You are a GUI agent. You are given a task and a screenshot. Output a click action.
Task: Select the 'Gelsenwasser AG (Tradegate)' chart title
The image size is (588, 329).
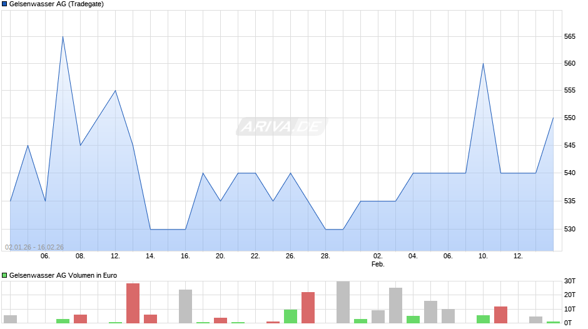point(56,4)
